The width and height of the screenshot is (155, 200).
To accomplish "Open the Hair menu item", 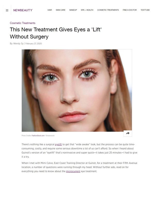I will coord(50,10).
